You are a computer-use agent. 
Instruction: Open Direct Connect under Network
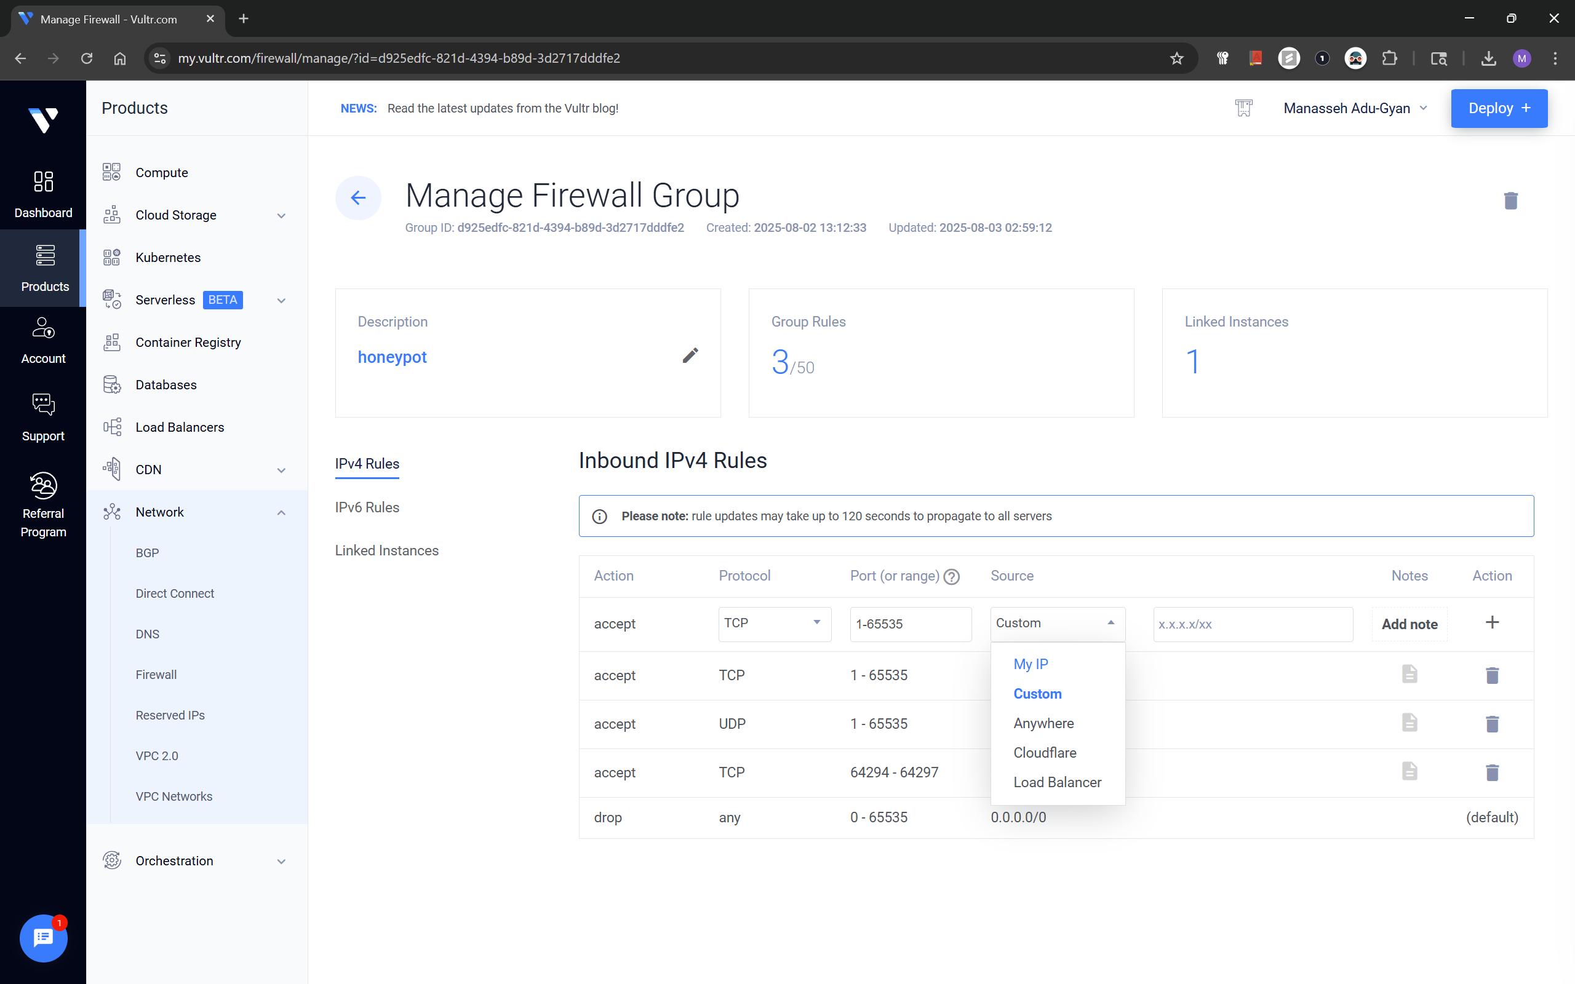point(175,593)
